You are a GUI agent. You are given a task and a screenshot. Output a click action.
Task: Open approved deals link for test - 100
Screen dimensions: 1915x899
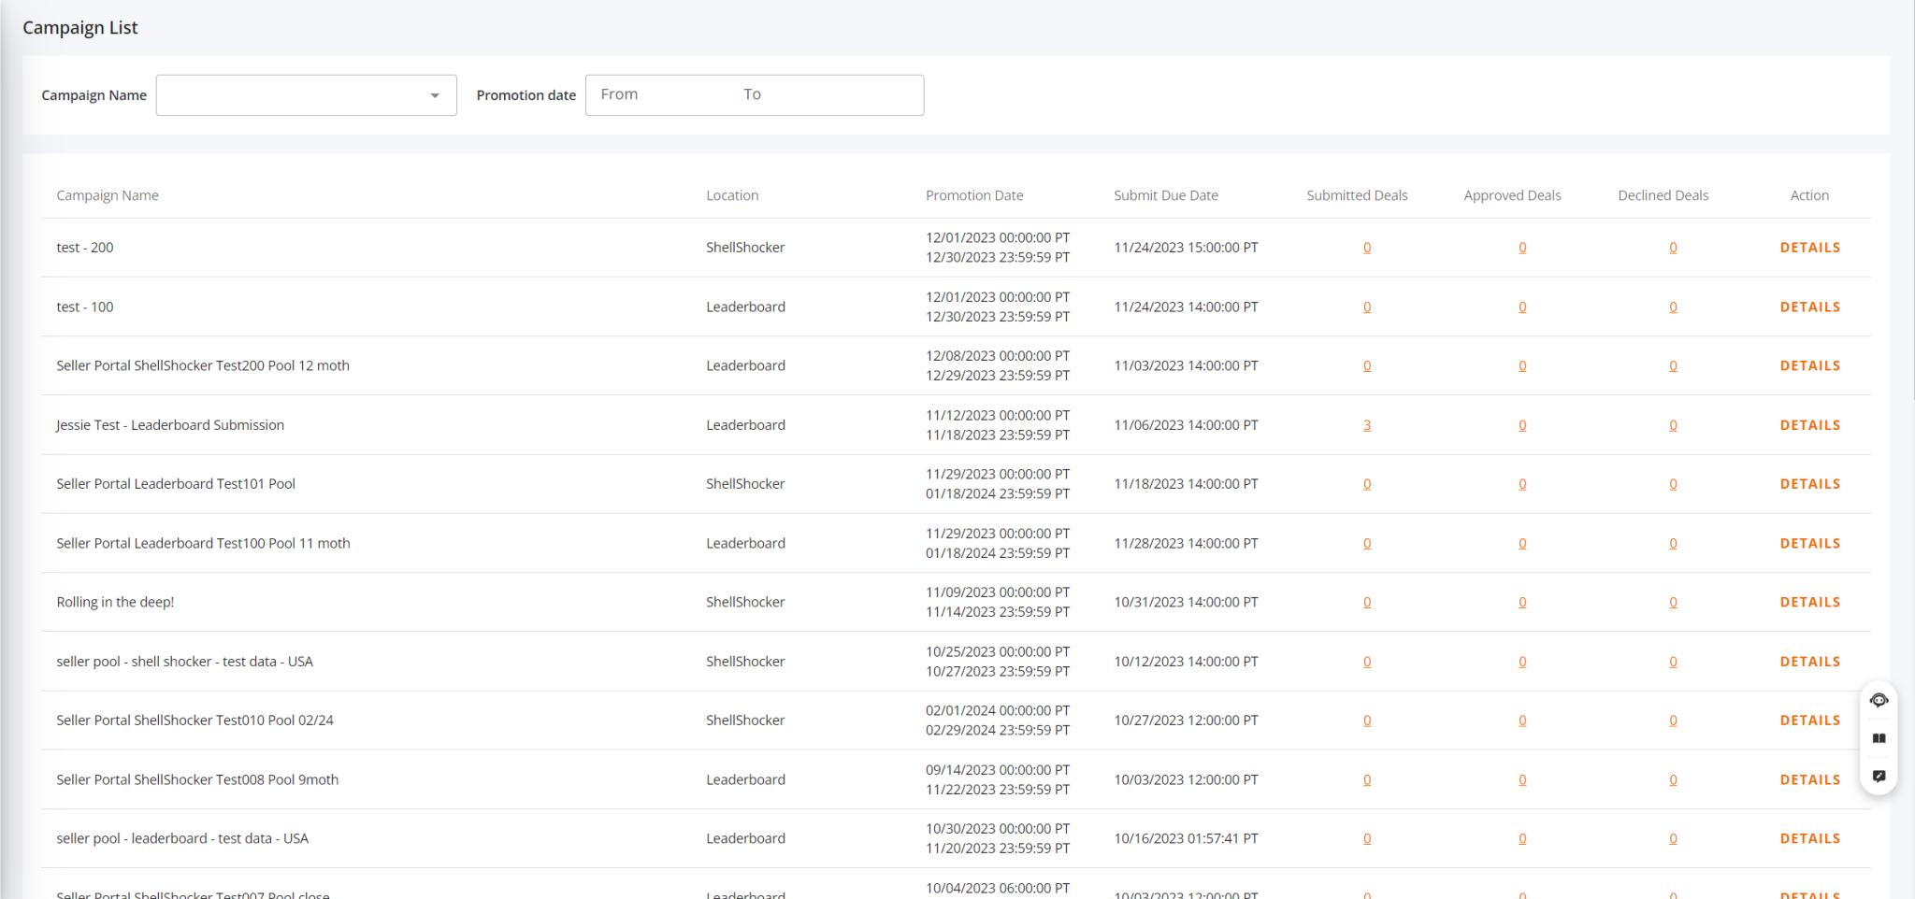click(1521, 307)
